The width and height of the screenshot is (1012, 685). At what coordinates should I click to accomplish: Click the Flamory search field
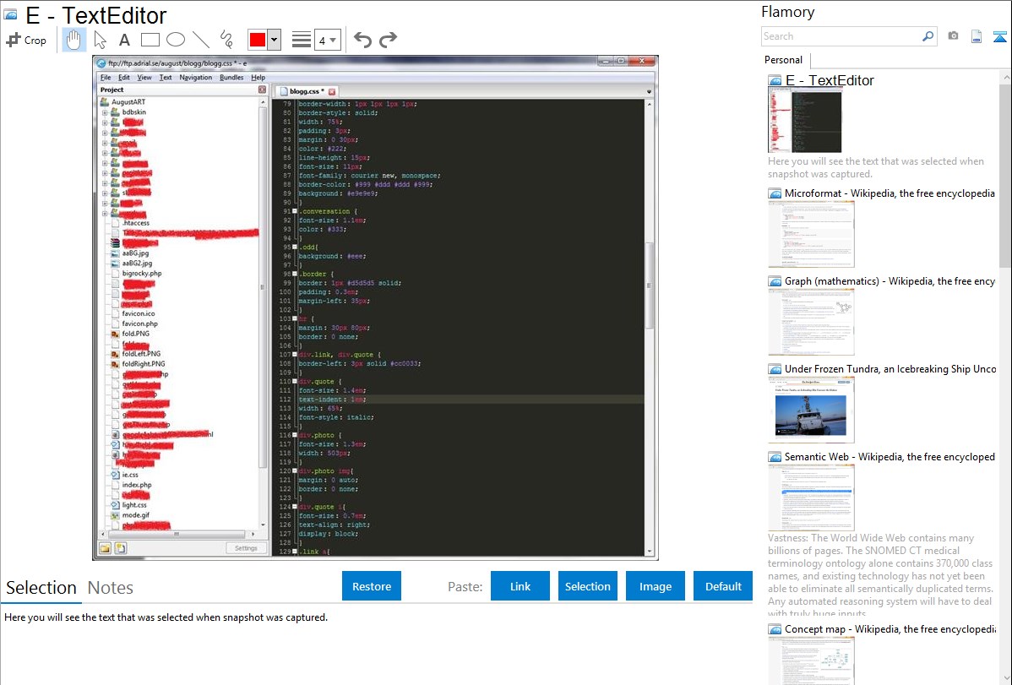pos(841,36)
